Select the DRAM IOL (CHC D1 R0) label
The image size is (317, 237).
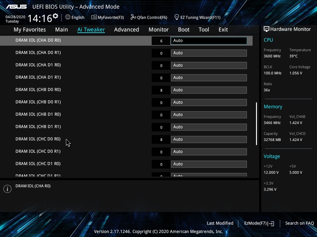click(x=38, y=164)
